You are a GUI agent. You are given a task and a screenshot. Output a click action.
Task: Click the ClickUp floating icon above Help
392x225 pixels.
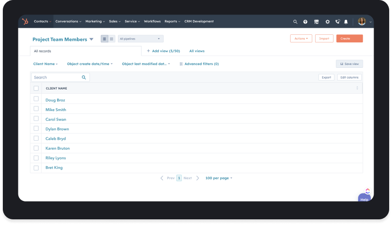pyautogui.click(x=367, y=191)
